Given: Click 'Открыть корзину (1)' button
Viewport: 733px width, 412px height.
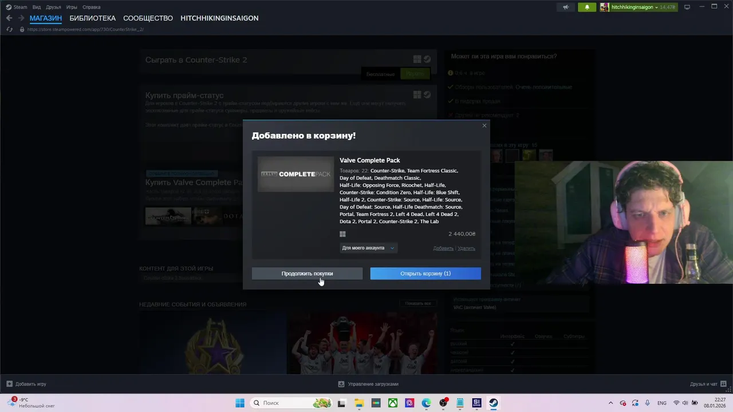Looking at the screenshot, I should [425, 274].
